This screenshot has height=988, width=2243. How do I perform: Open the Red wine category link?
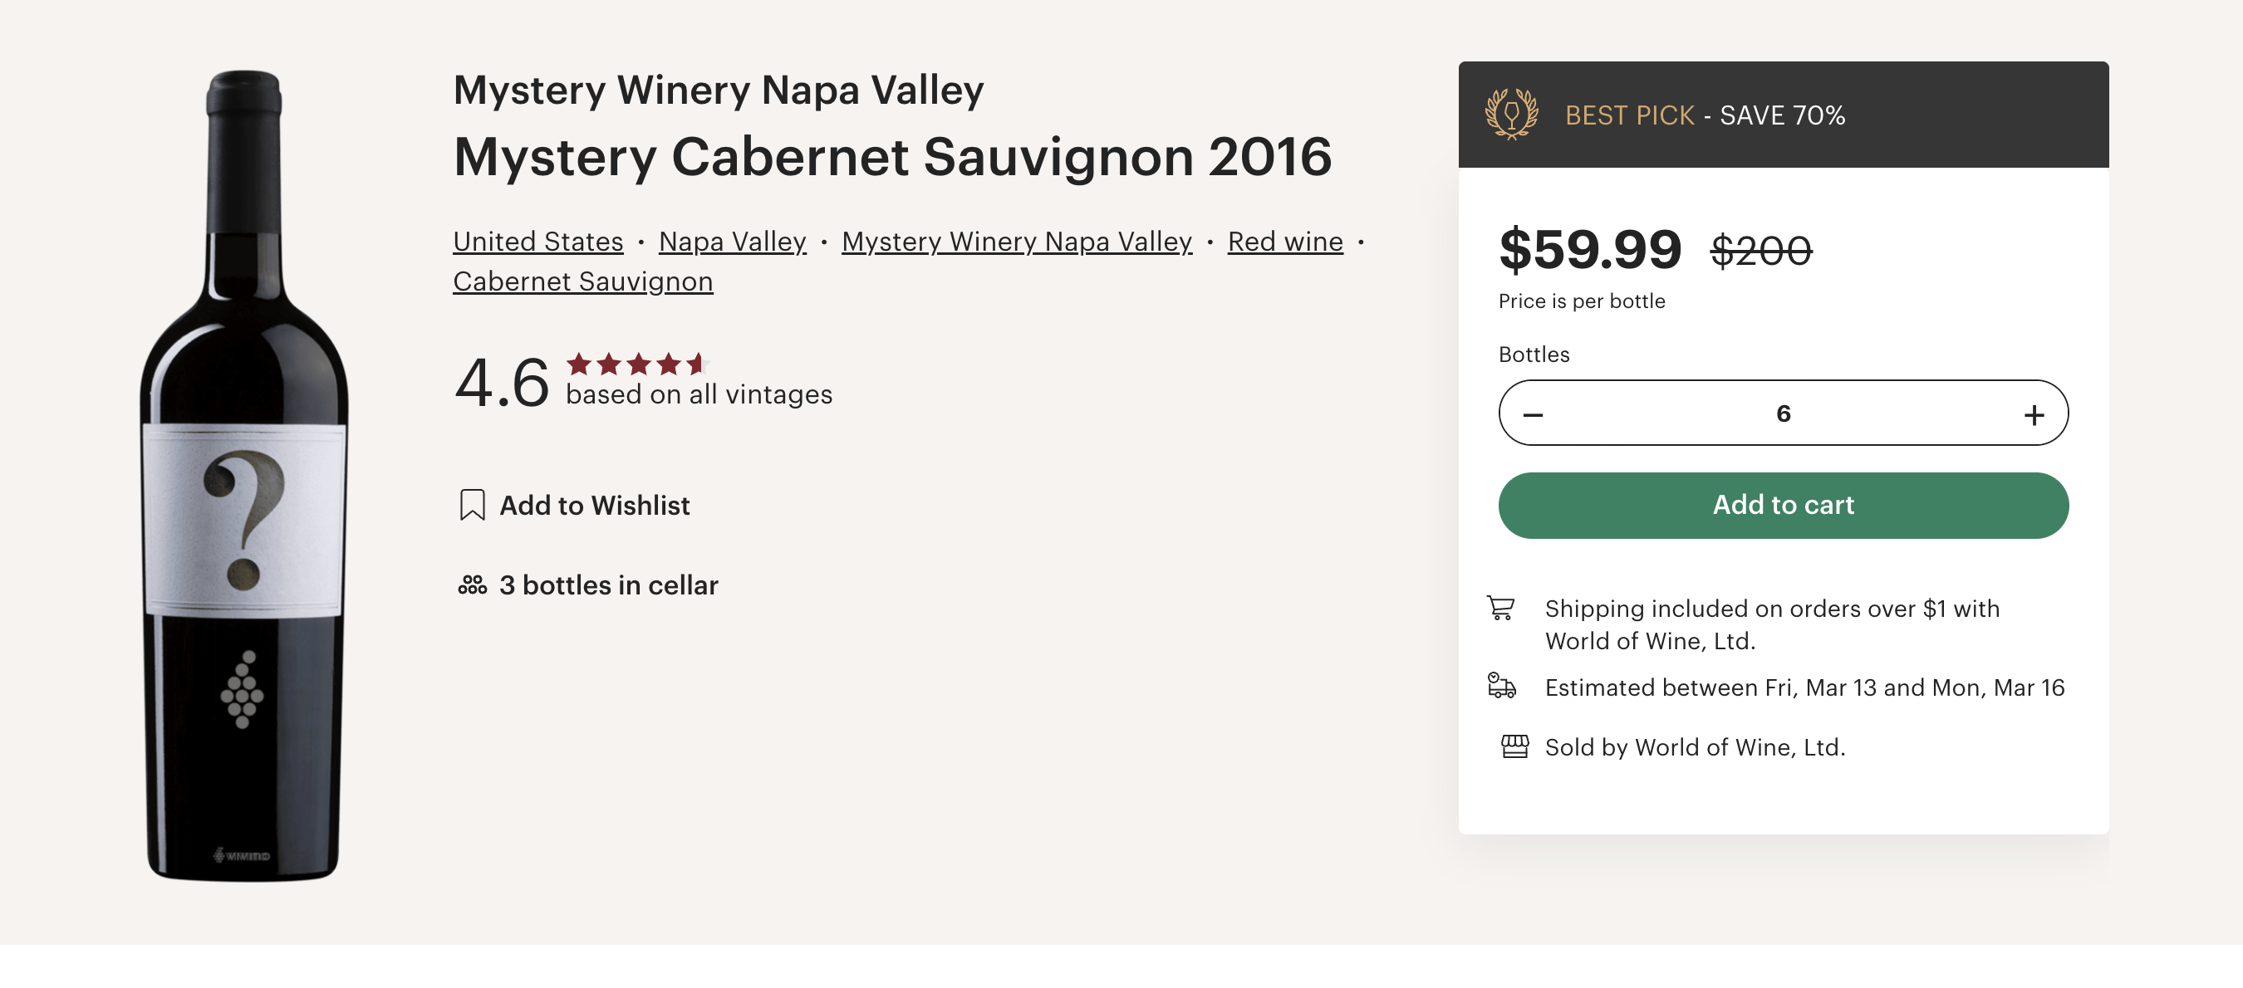pos(1284,241)
